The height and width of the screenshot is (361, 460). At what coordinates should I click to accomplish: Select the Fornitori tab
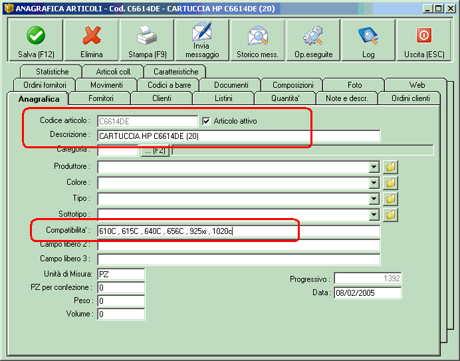[x=100, y=98]
